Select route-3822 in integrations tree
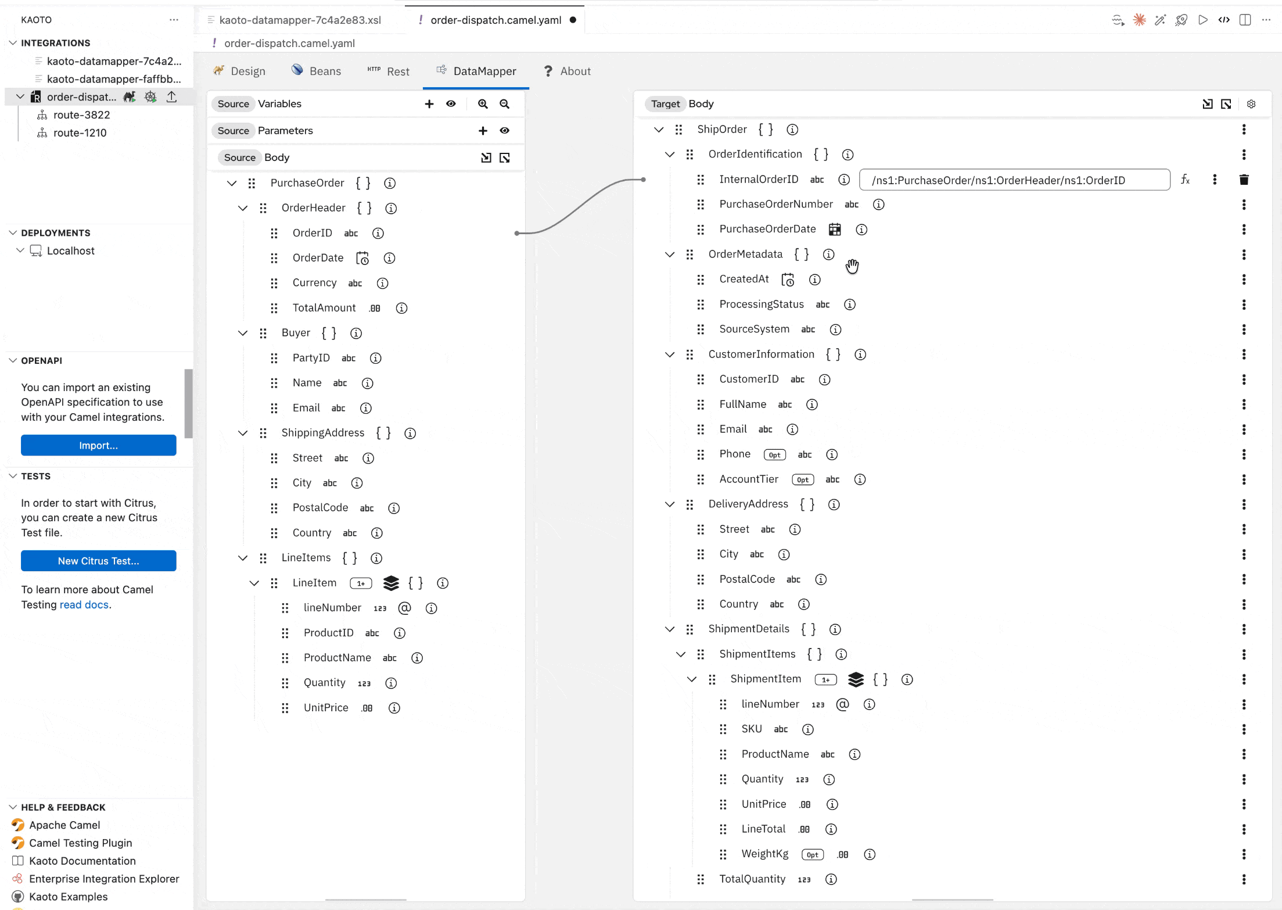This screenshot has width=1282, height=910. coord(81,115)
